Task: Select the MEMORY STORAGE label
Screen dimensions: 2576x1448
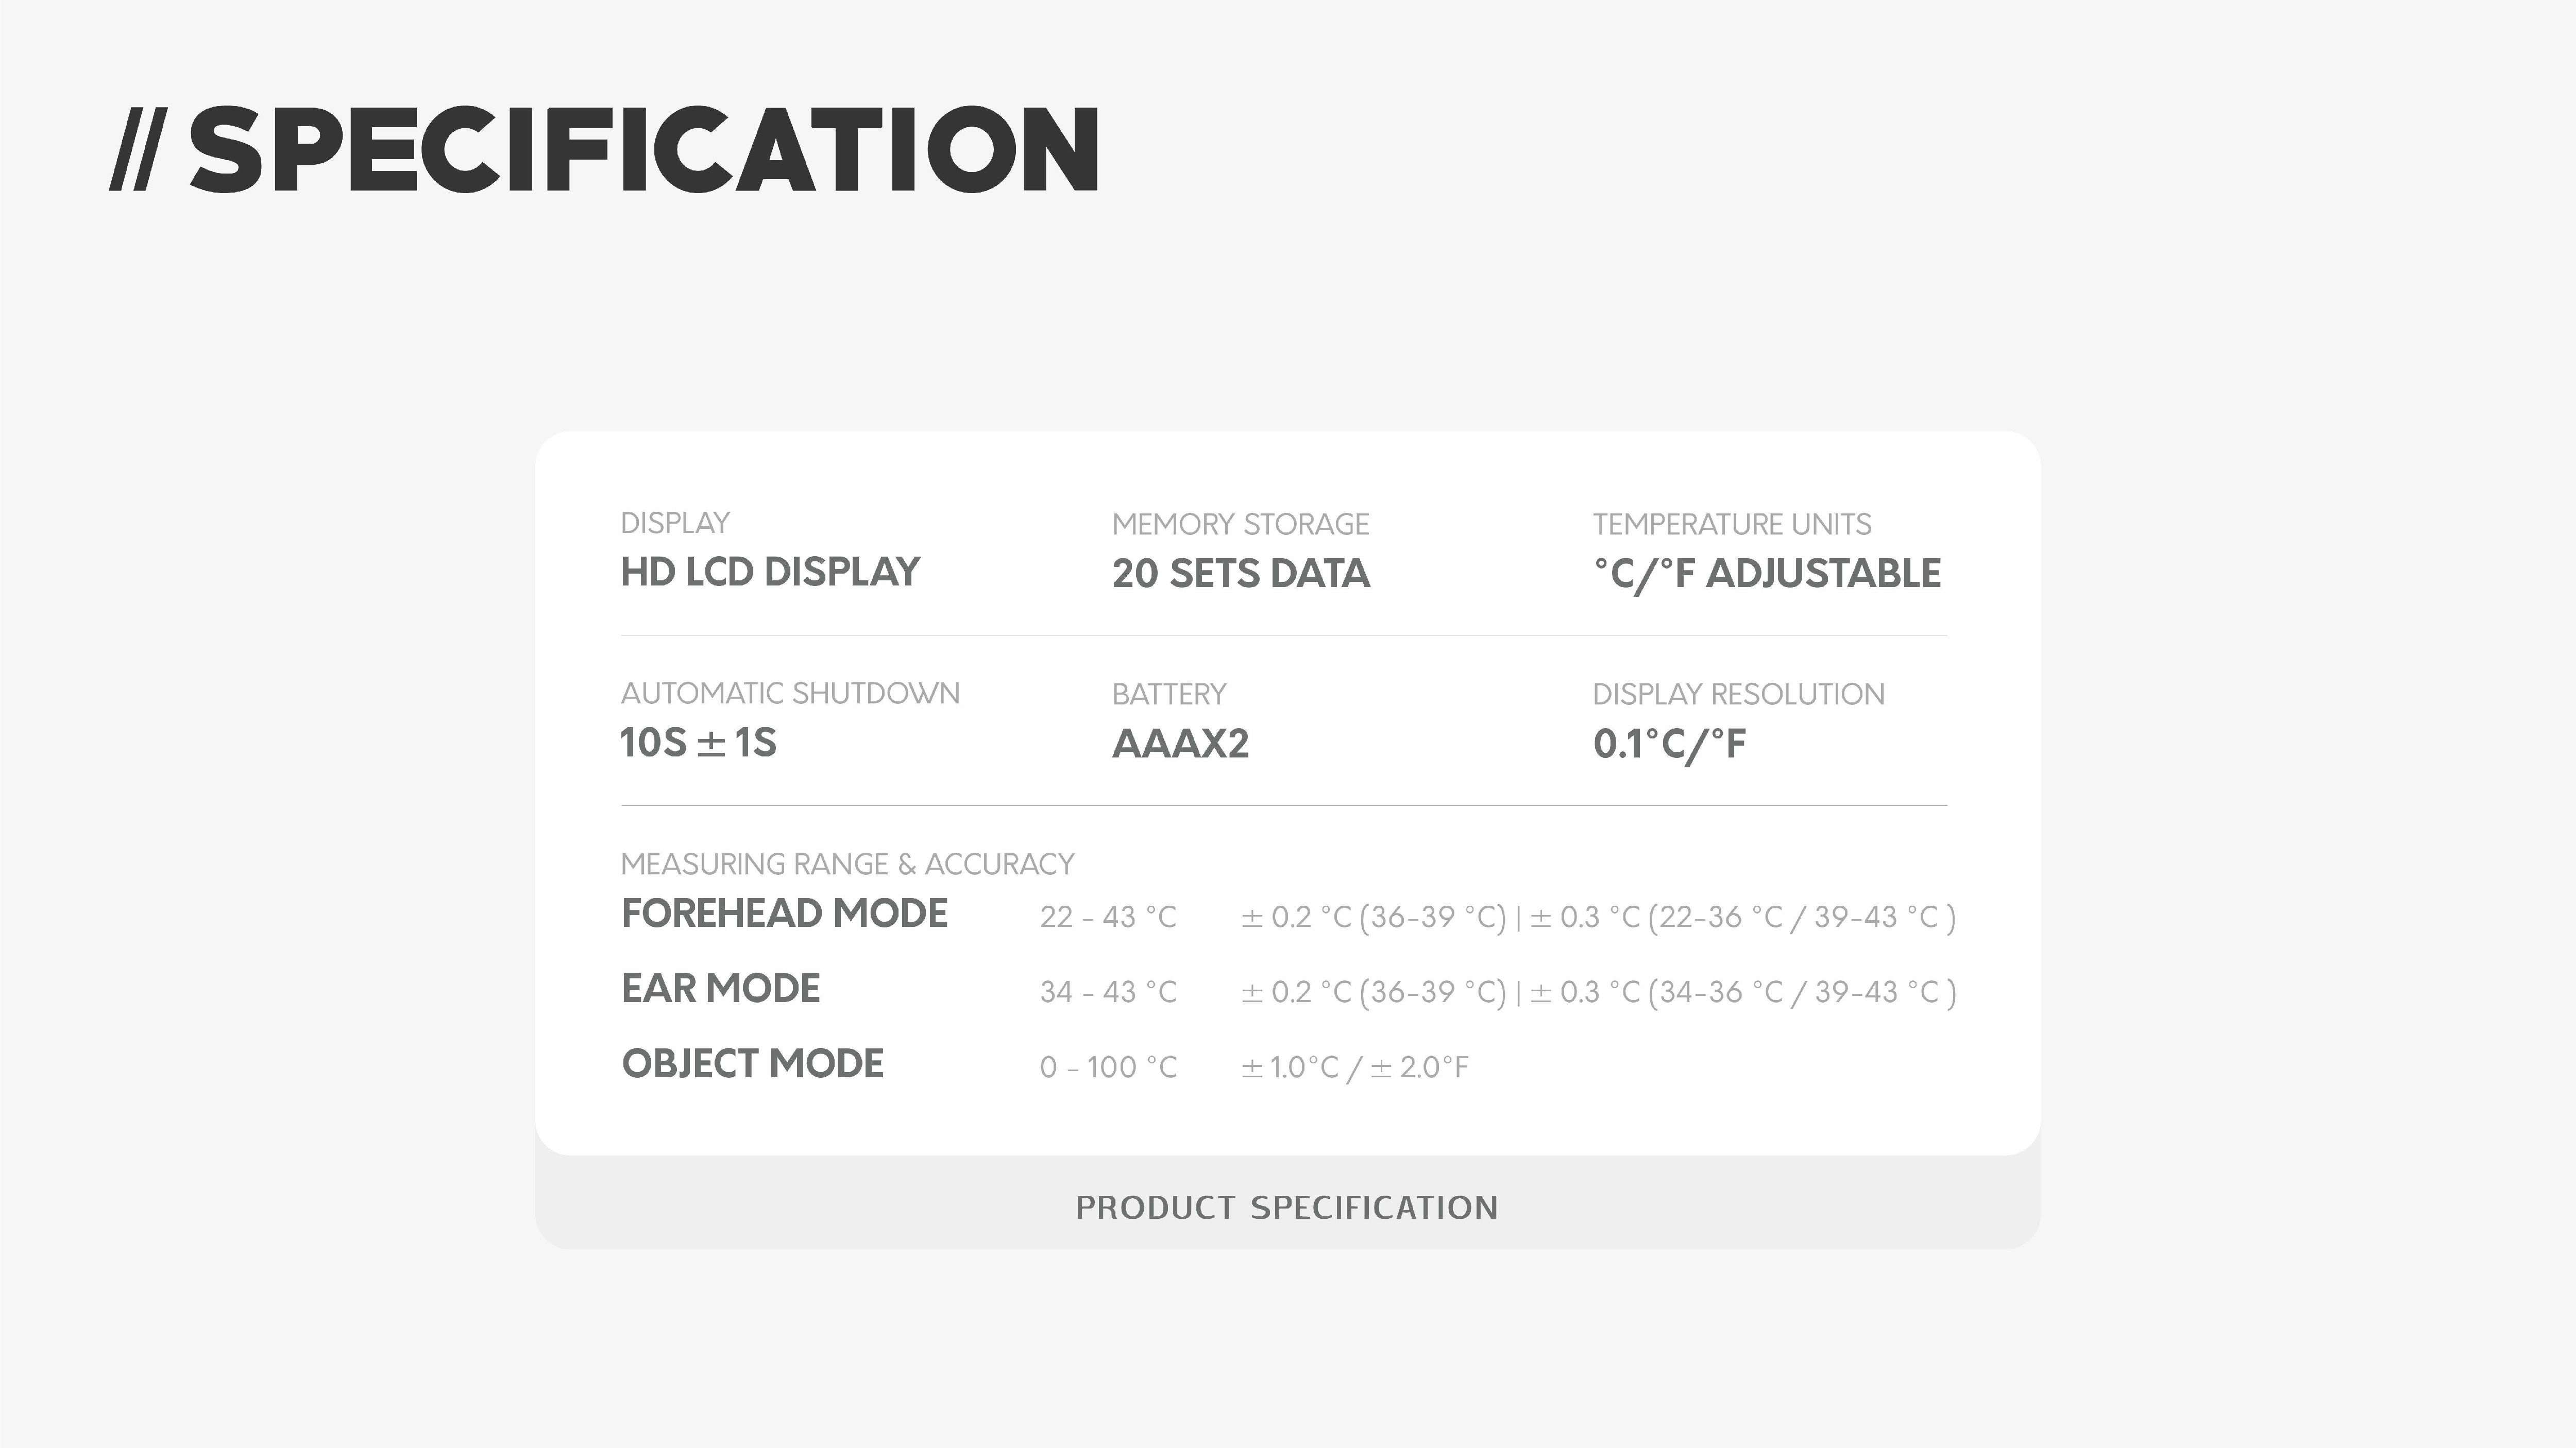Action: click(x=1240, y=524)
